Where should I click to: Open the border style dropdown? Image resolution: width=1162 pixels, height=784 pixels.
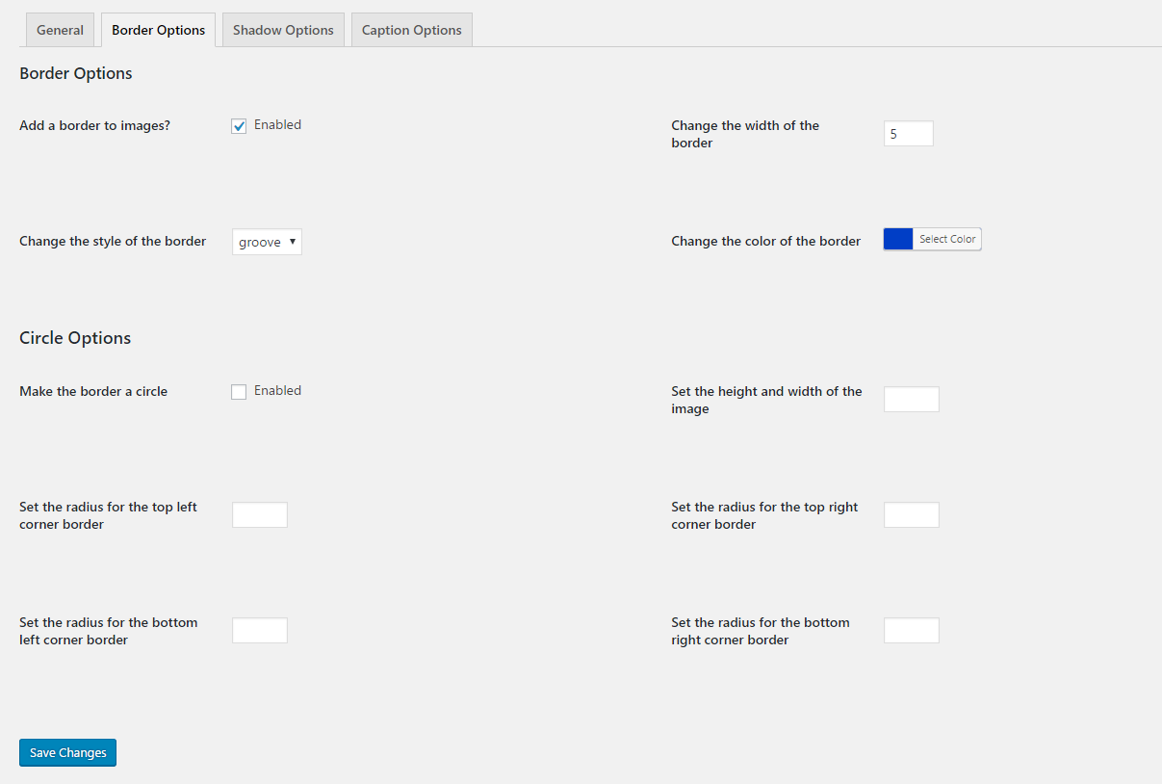click(x=267, y=242)
